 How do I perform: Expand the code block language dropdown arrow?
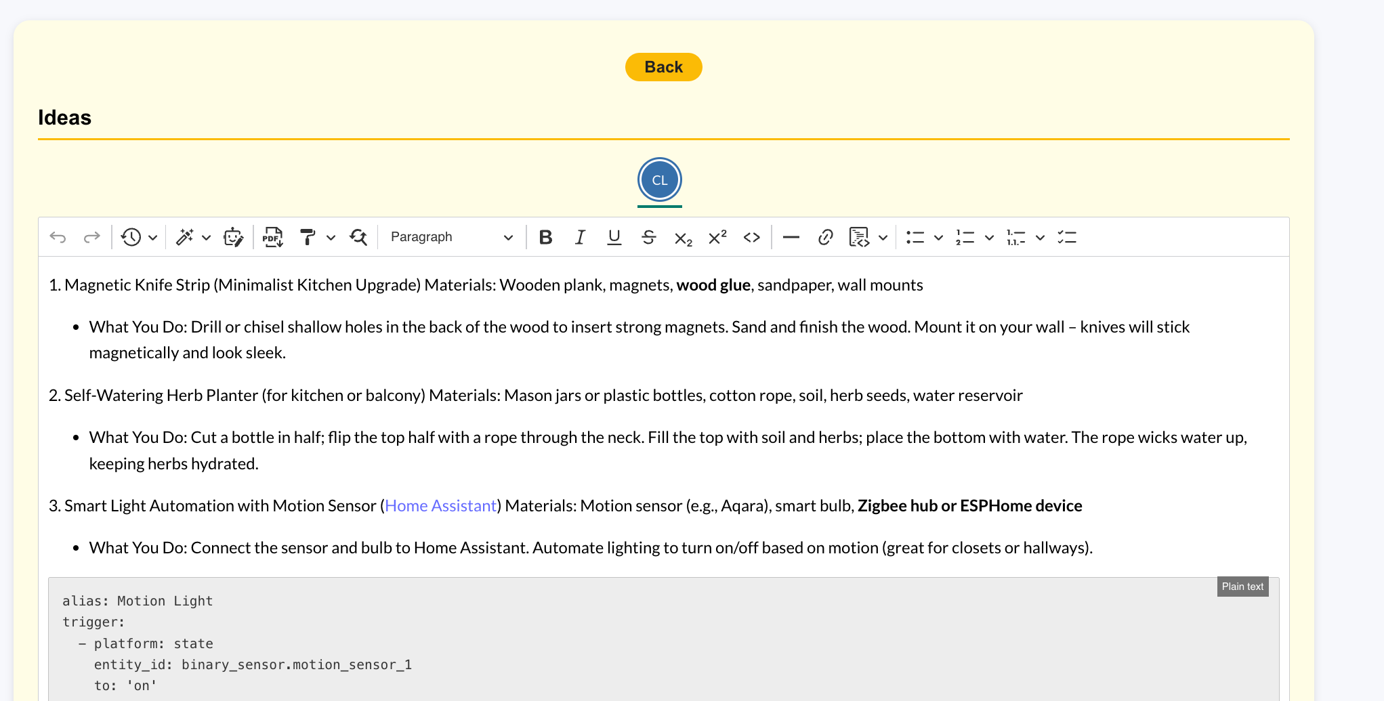tap(883, 238)
